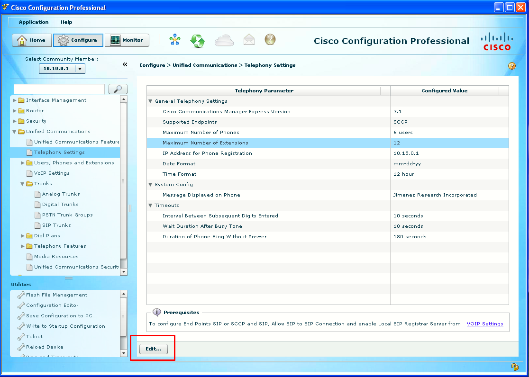Select Maximum Number of Extensions row
The image size is (529, 377).
328,143
